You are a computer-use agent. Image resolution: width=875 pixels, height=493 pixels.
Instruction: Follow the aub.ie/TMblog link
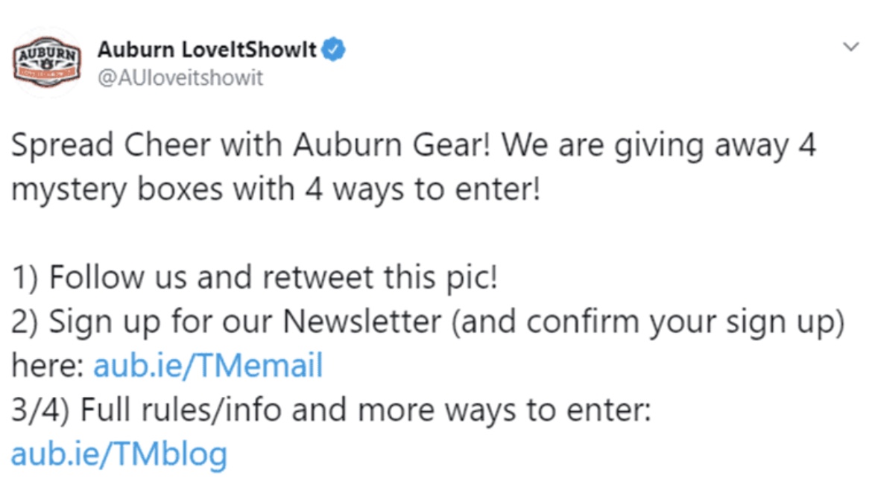(x=119, y=454)
